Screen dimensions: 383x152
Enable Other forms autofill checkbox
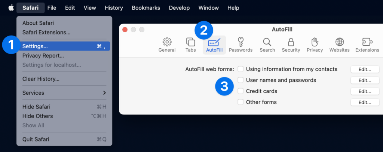(x=240, y=102)
